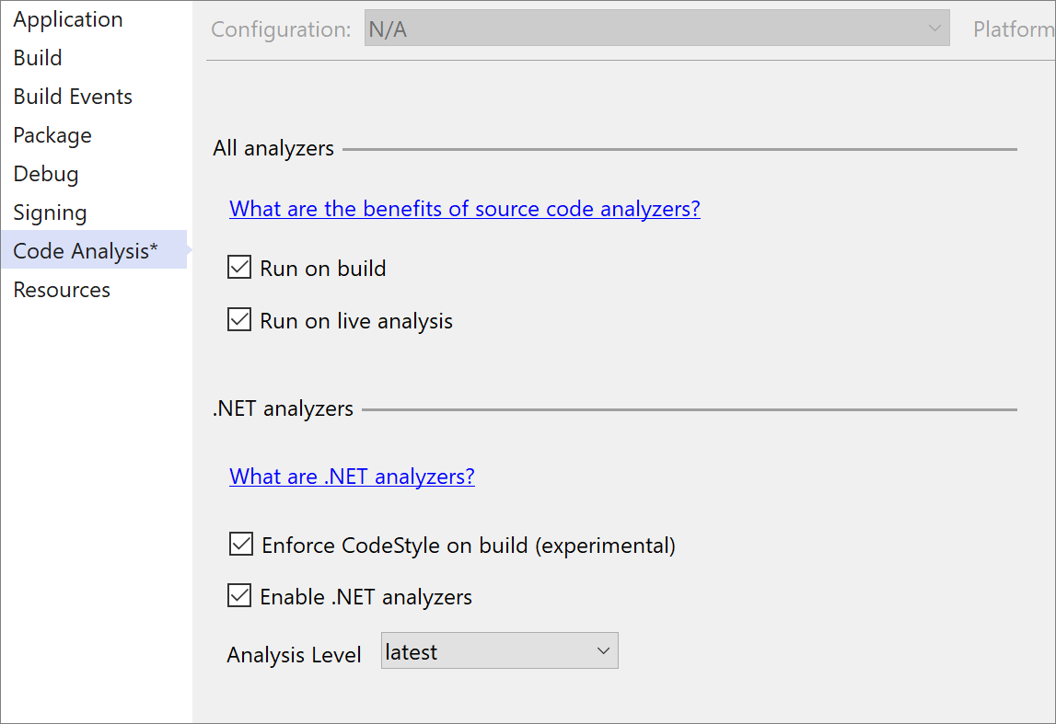Uncheck Run on build checkbox
This screenshot has height=724, width=1056.
(239, 267)
